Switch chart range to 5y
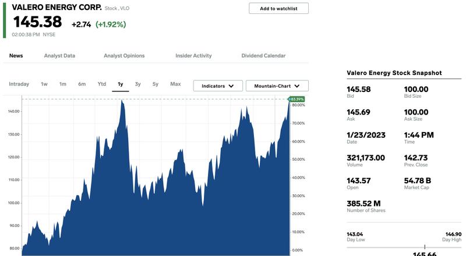 (156, 84)
